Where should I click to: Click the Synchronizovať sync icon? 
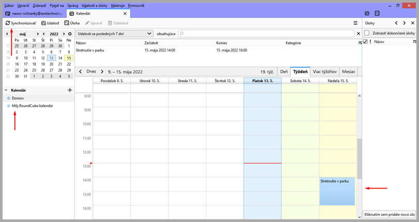point(7,23)
